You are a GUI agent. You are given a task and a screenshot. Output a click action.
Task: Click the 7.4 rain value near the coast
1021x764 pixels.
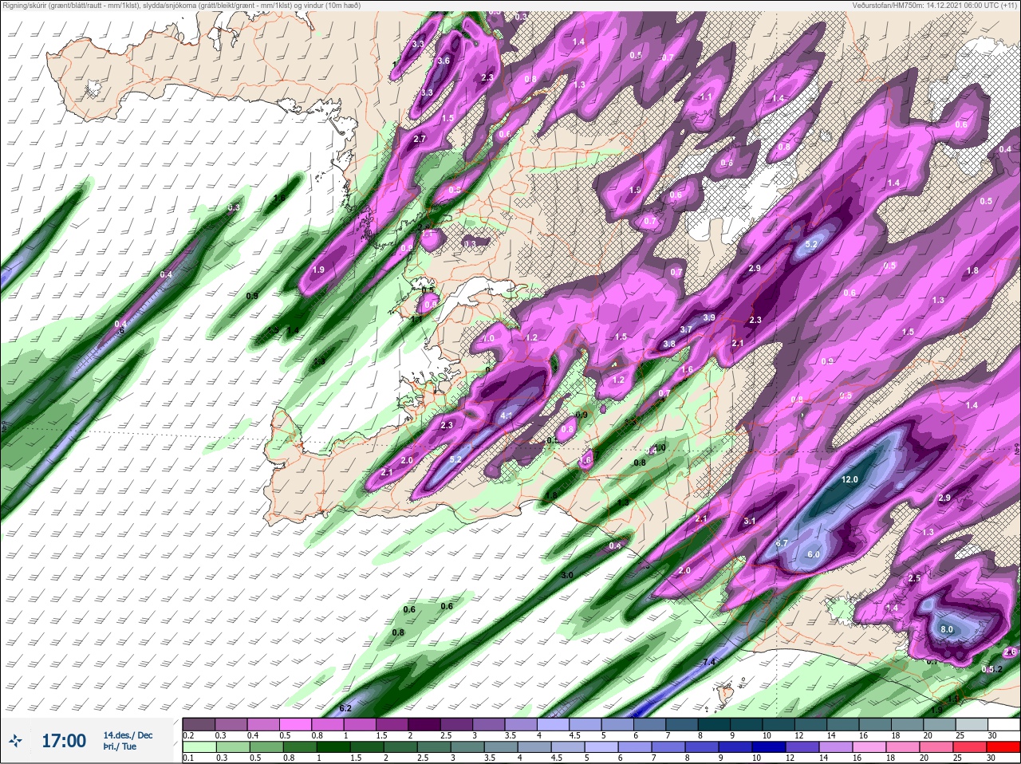coord(709,662)
